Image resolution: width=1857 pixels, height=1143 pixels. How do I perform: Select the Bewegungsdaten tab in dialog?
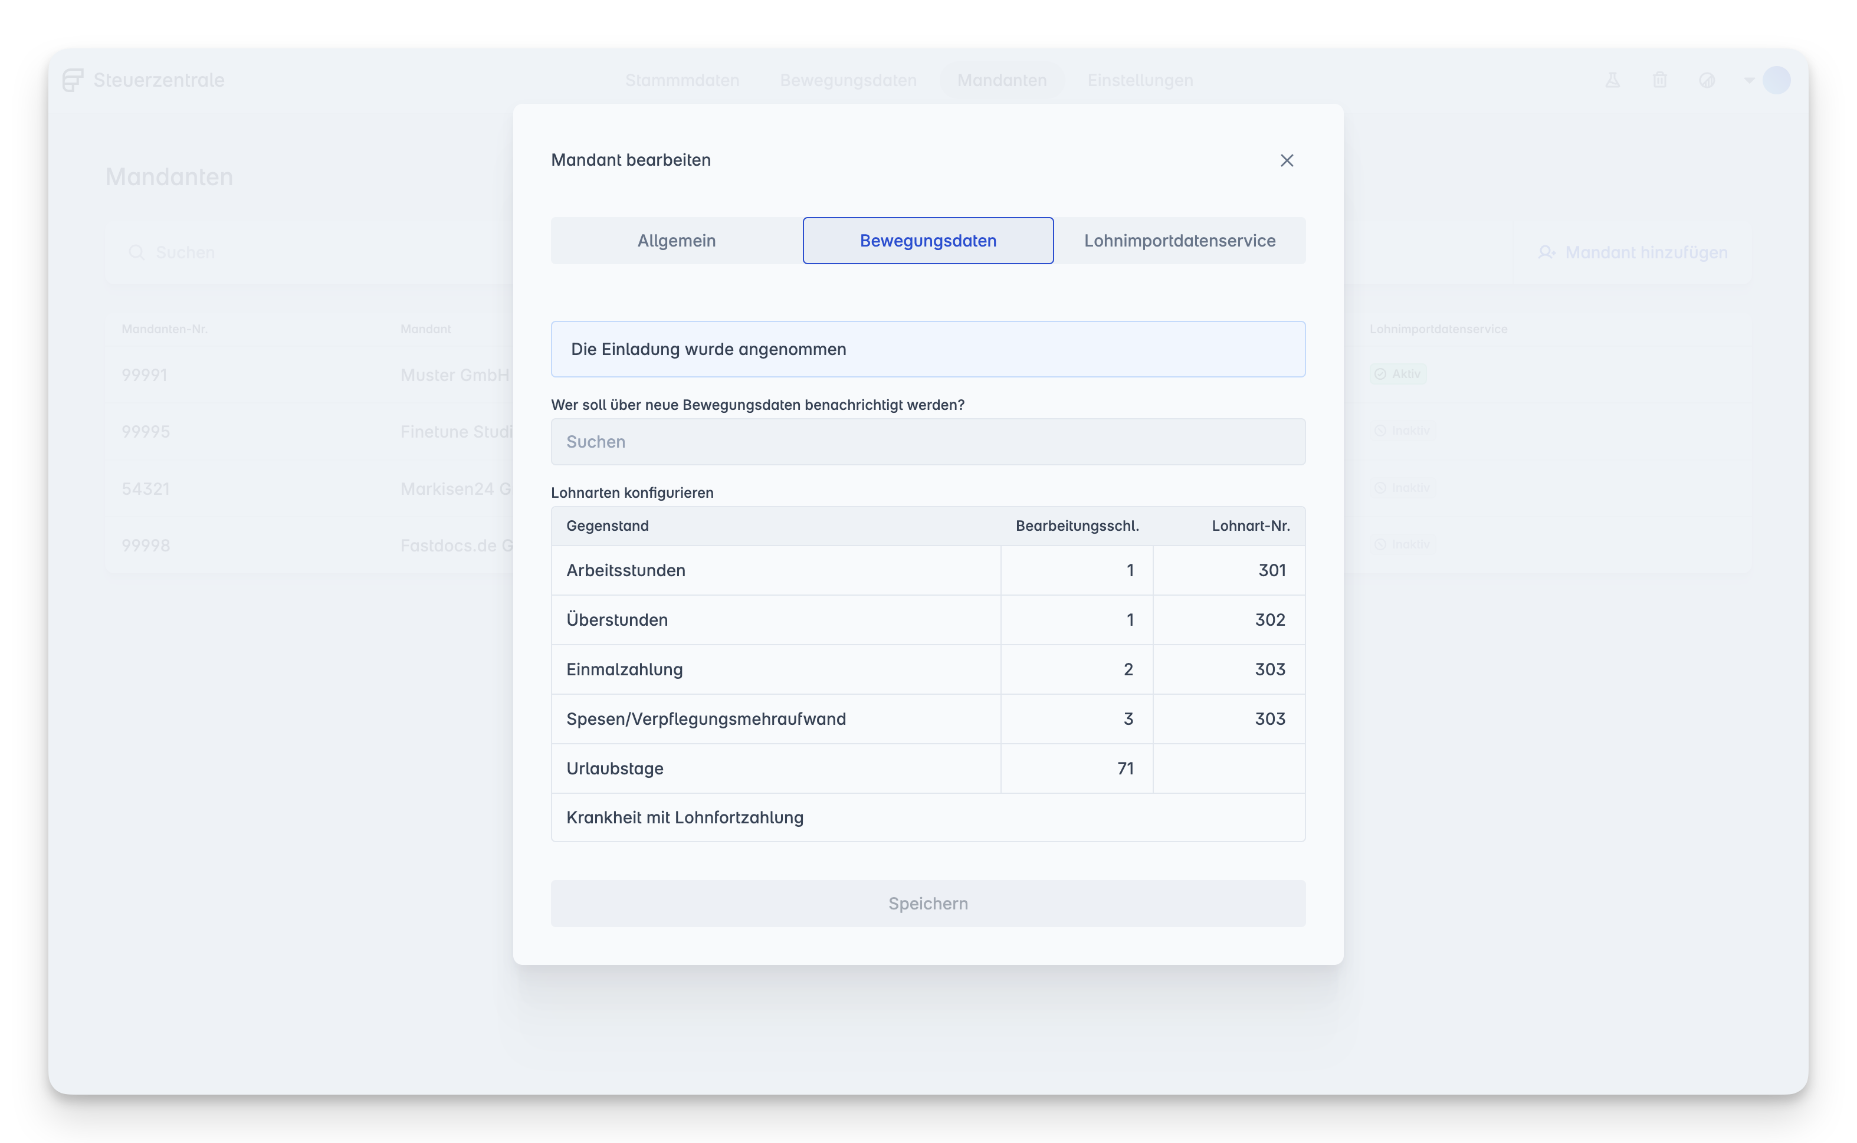pyautogui.click(x=928, y=241)
